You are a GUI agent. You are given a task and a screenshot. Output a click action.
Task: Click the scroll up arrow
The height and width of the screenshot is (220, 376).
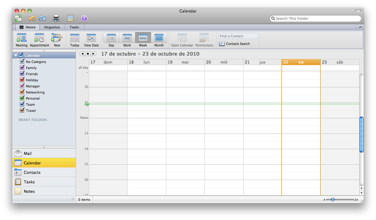[362, 188]
